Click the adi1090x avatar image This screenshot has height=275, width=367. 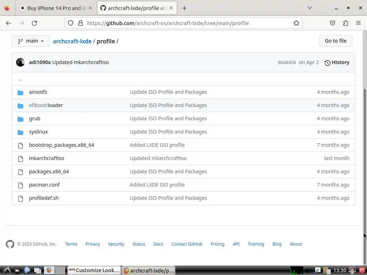(x=20, y=62)
